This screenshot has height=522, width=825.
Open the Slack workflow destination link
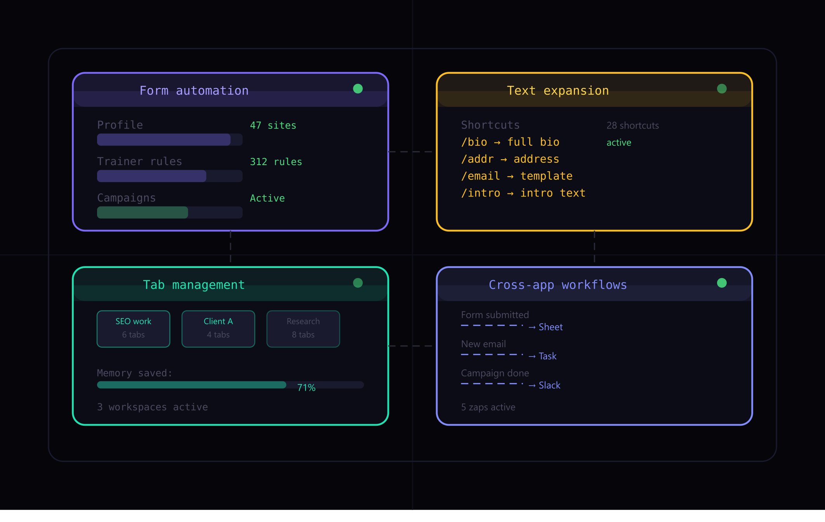click(x=549, y=385)
